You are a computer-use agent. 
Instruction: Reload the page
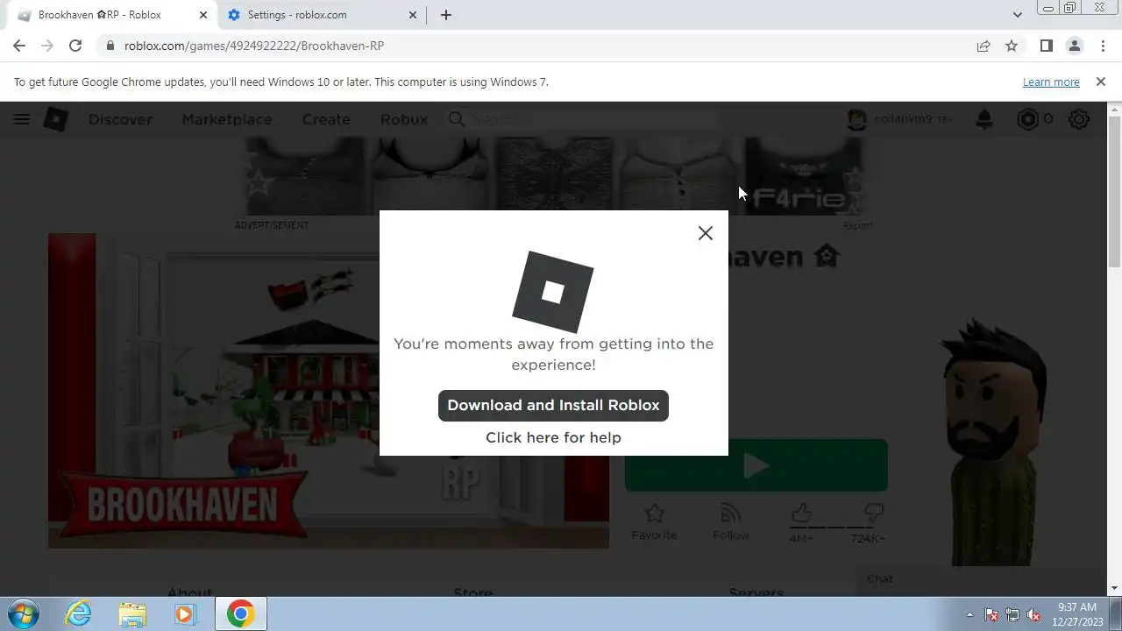(x=75, y=46)
